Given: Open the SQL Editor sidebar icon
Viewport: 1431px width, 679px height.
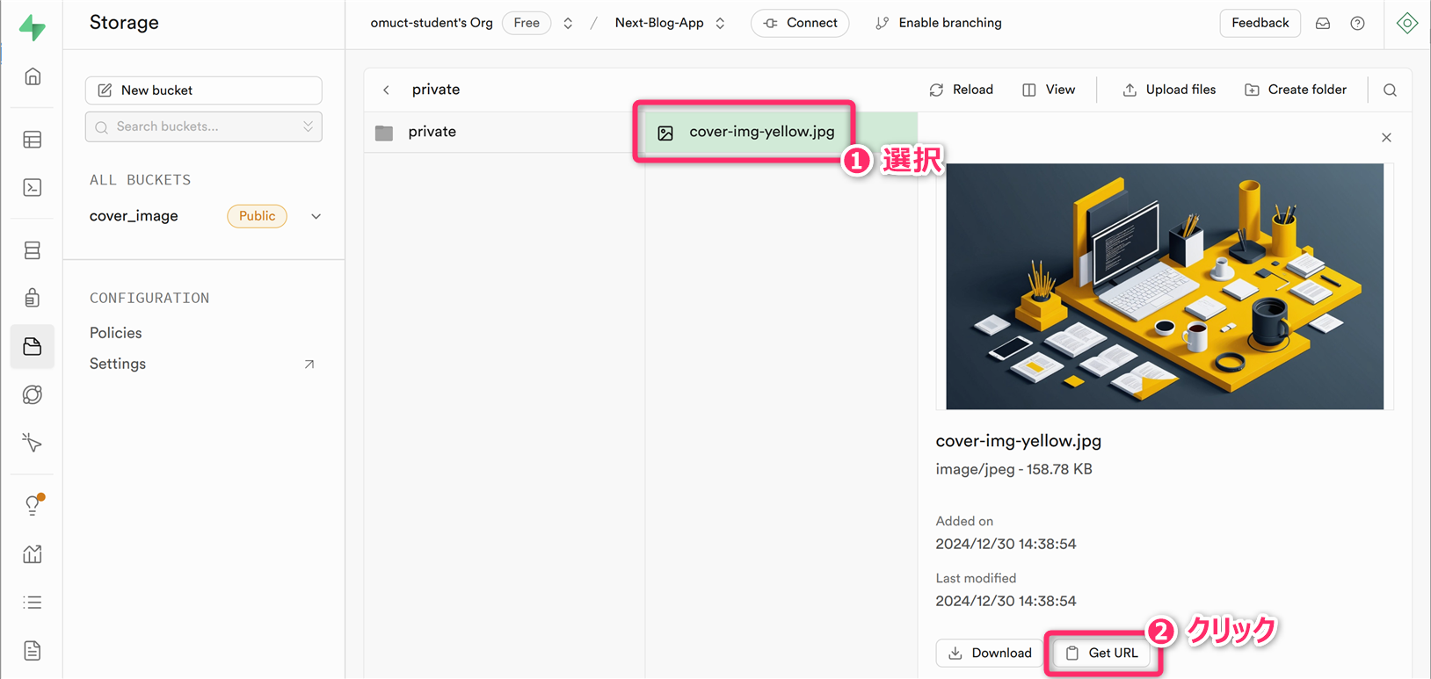Looking at the screenshot, I should 33,187.
